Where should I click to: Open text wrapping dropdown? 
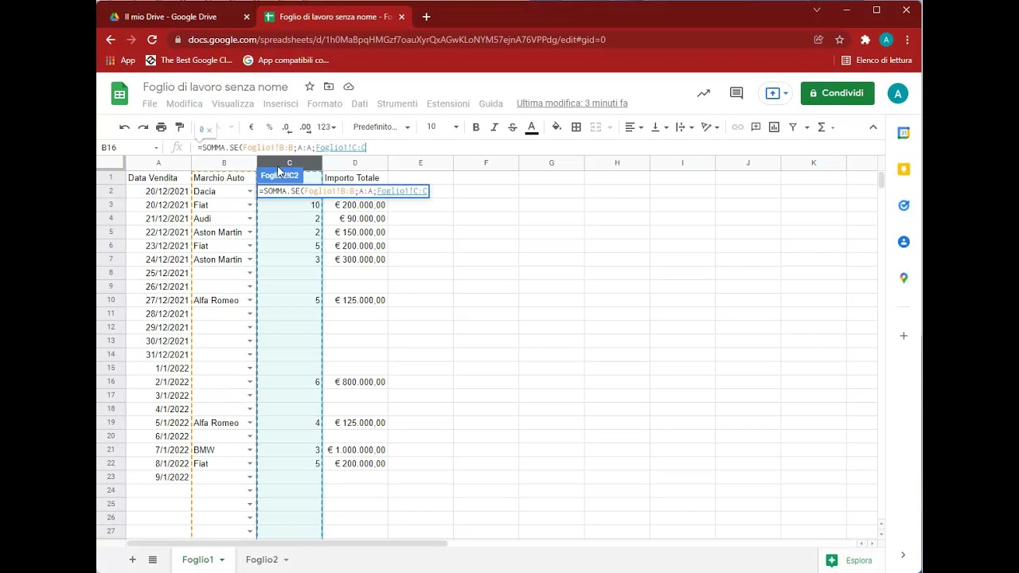pos(685,127)
